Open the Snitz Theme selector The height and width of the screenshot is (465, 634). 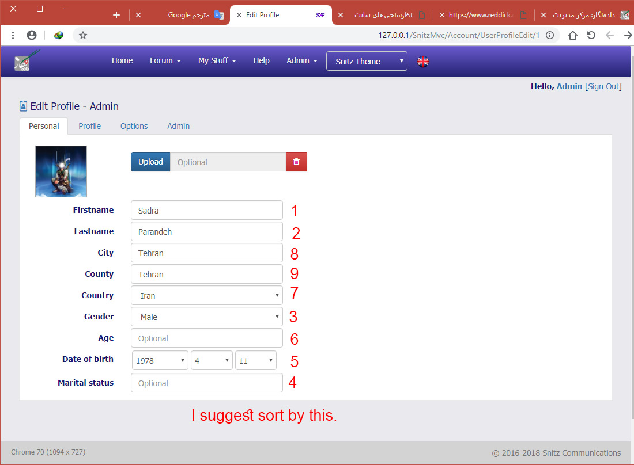coord(367,62)
